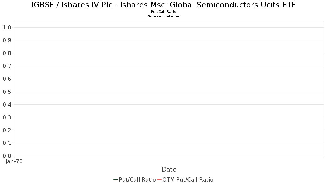Select the Jan-70 x-axis tick label
The image size is (327, 184).
pyautogui.click(x=14, y=161)
